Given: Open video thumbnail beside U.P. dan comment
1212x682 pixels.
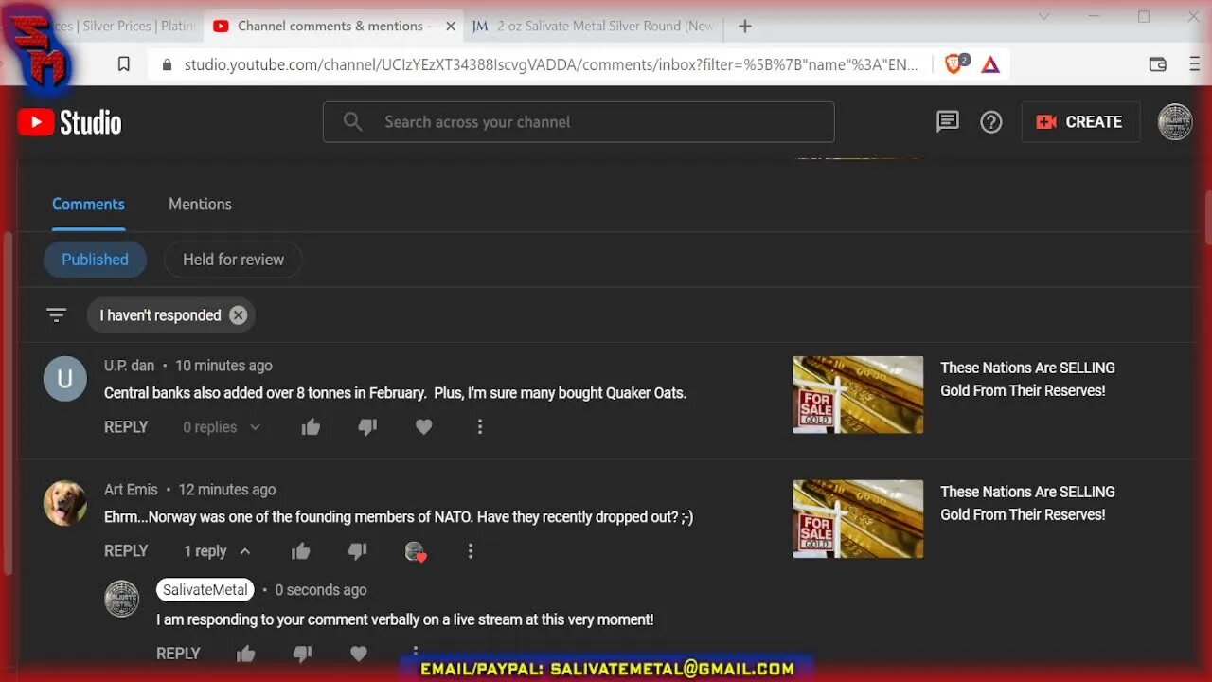Looking at the screenshot, I should point(858,394).
